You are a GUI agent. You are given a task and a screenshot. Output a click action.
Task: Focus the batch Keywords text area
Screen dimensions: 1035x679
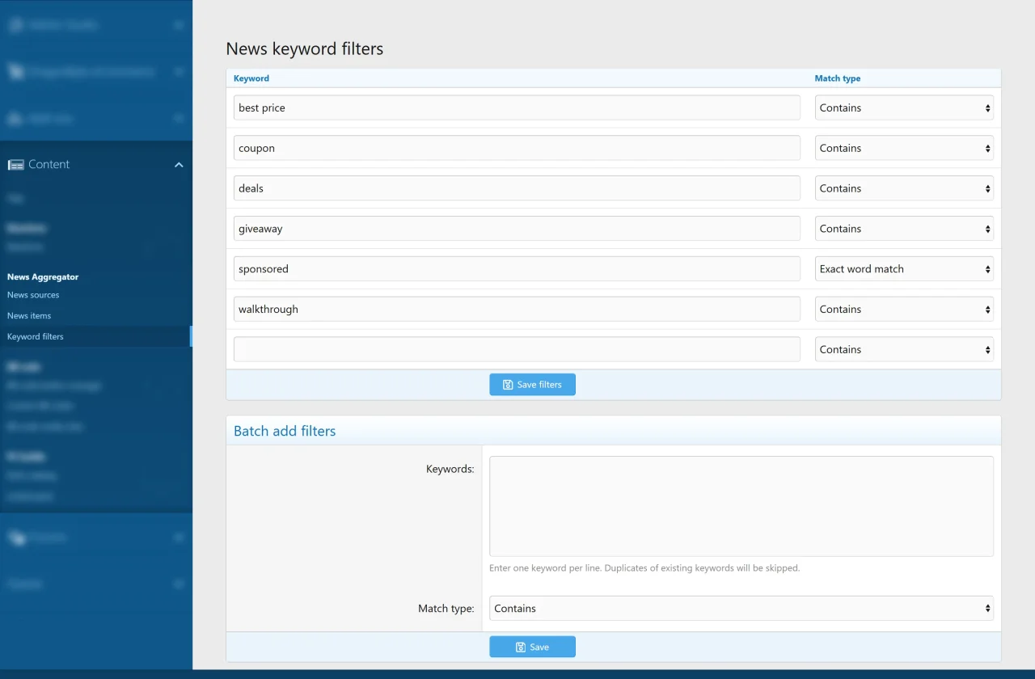(x=741, y=506)
